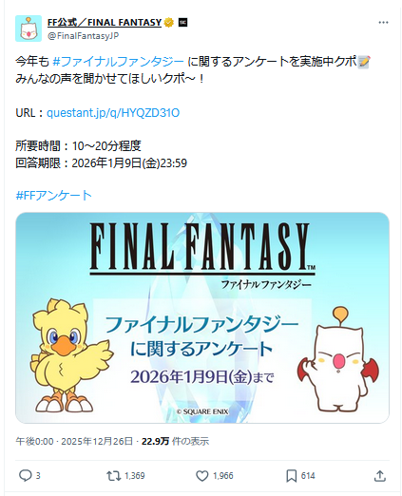
Task: Open the questant.jp survey URL
Action: coord(113,113)
